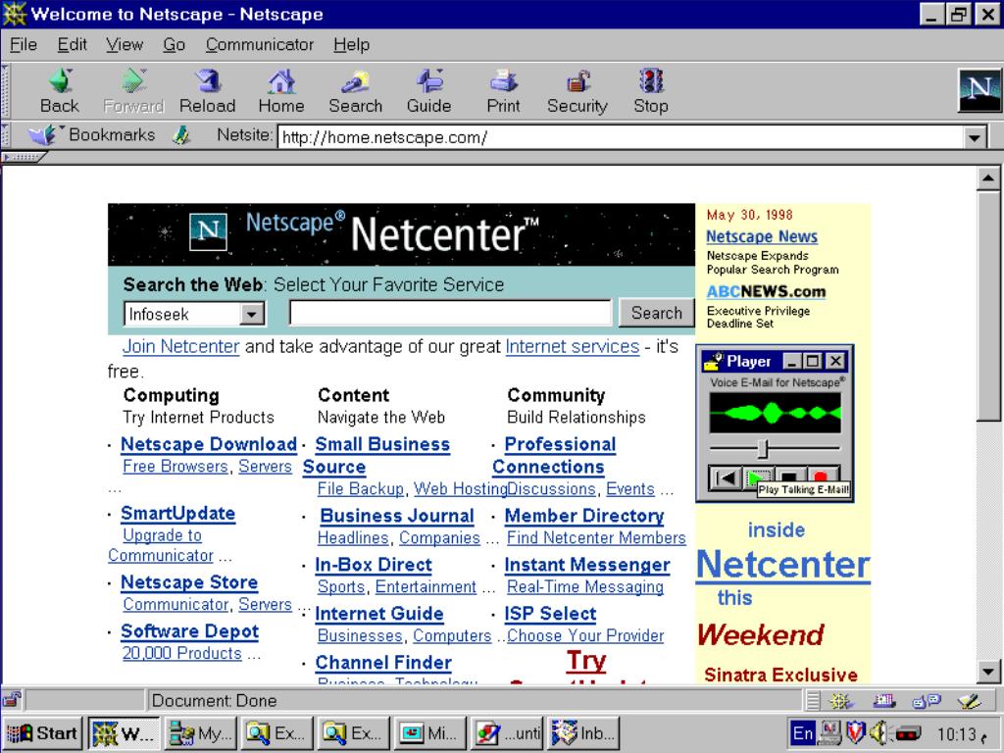The height and width of the screenshot is (753, 1004).
Task: Click the padlock security icon in status bar
Action: pyautogui.click(x=13, y=699)
